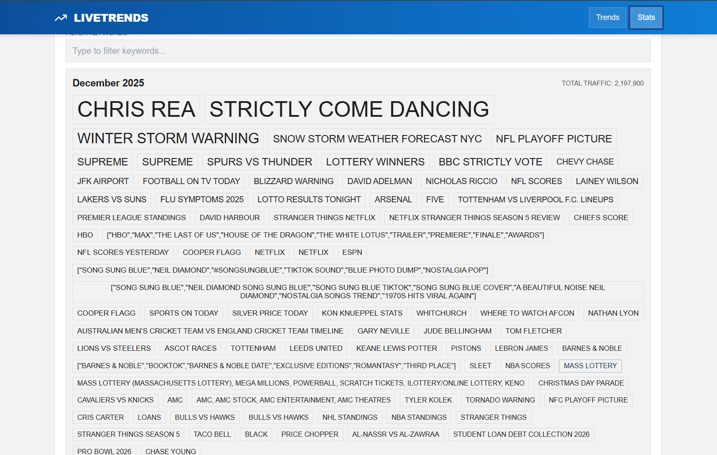Click LOTTO RESULTS TONIGHT tag
The height and width of the screenshot is (455, 717).
point(309,200)
